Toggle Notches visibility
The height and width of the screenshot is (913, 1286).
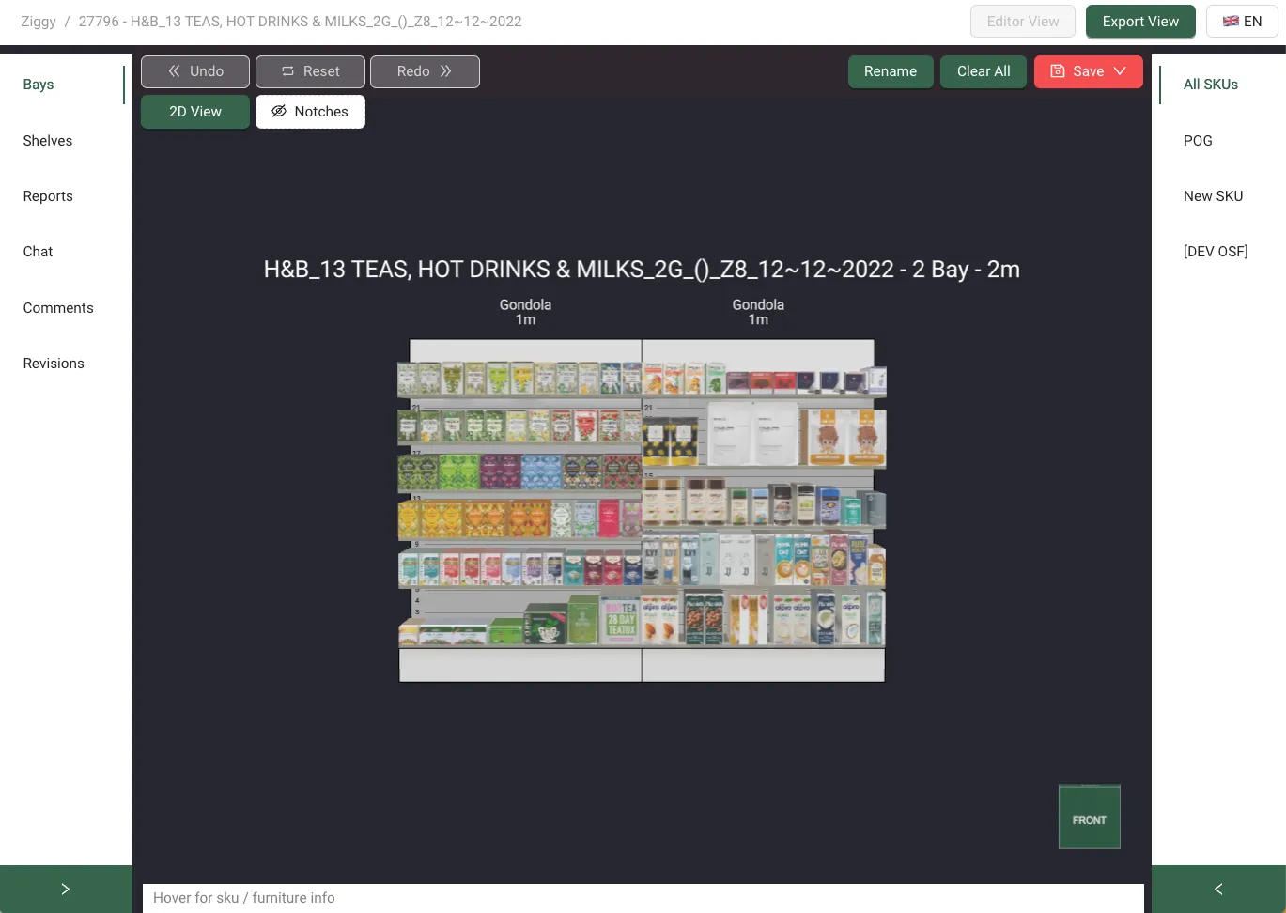pyautogui.click(x=310, y=112)
